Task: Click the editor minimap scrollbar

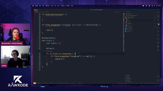Action: pyautogui.click(x=124, y=32)
